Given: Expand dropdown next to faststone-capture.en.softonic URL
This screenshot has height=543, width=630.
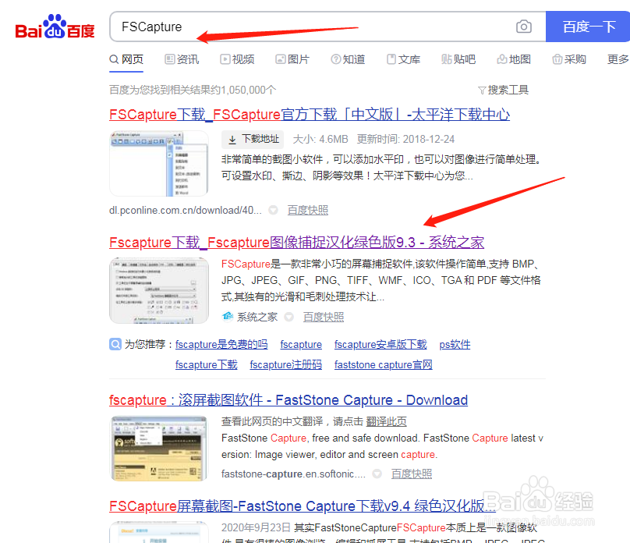Looking at the screenshot, I should pos(377,474).
